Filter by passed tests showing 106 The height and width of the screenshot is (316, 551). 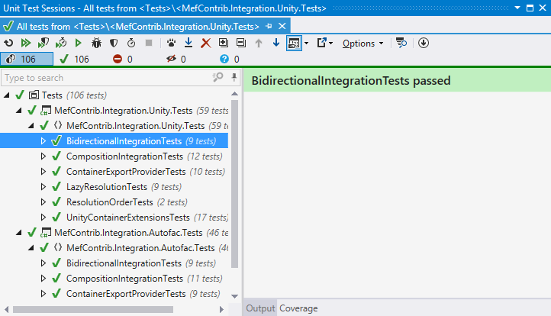tap(74, 59)
